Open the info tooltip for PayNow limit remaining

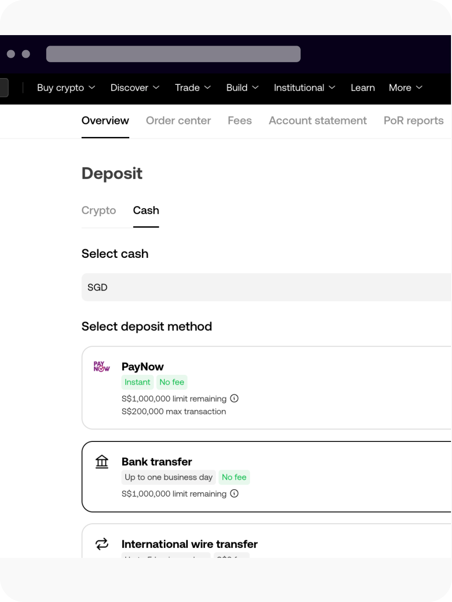pyautogui.click(x=234, y=398)
